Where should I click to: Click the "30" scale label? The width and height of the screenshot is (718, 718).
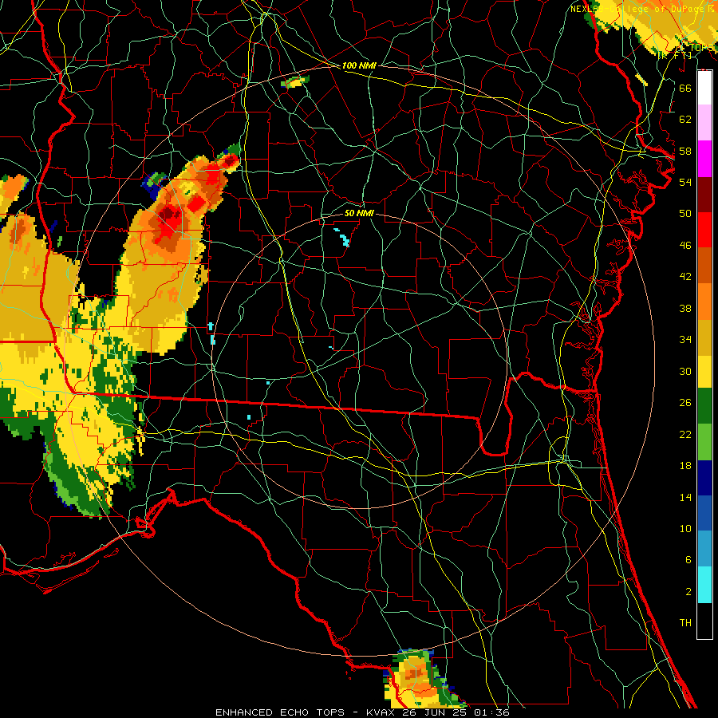point(685,371)
